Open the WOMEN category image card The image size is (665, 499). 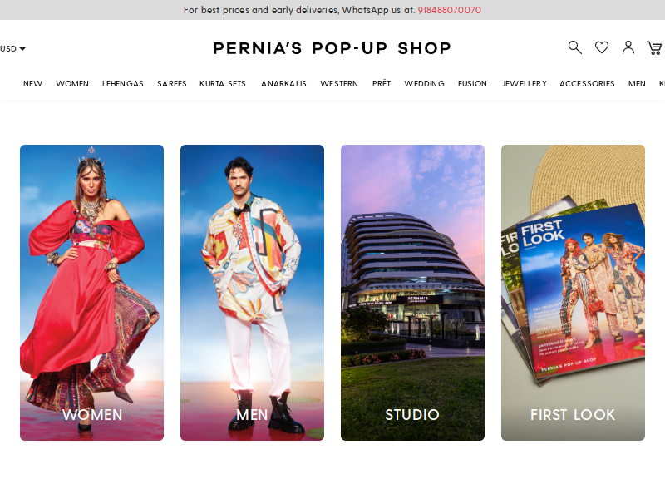(91, 293)
